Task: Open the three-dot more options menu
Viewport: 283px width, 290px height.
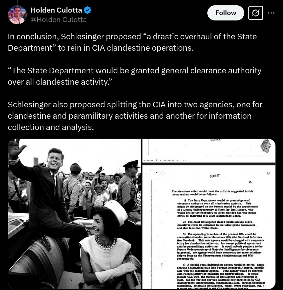Action: point(271,13)
